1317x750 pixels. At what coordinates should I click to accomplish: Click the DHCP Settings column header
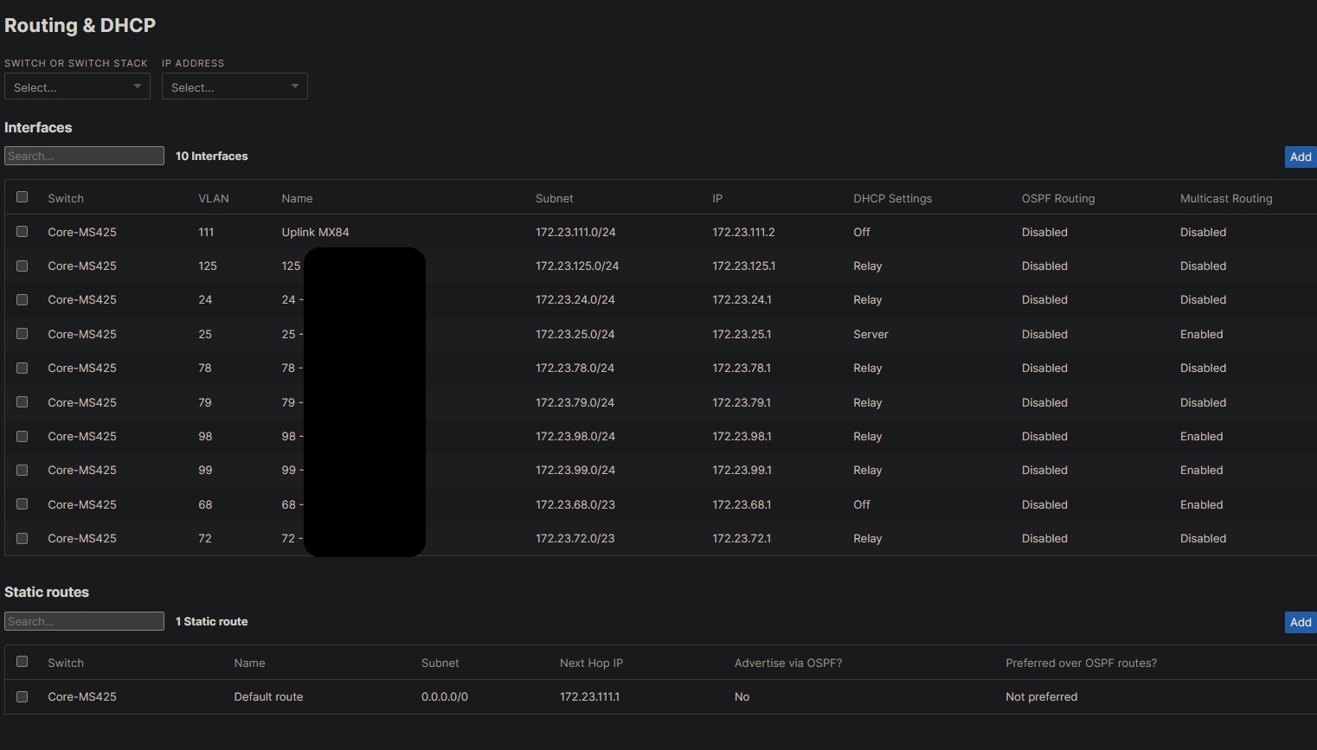892,197
